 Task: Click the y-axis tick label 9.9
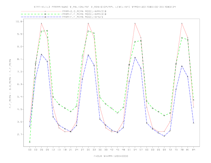click(19, 34)
